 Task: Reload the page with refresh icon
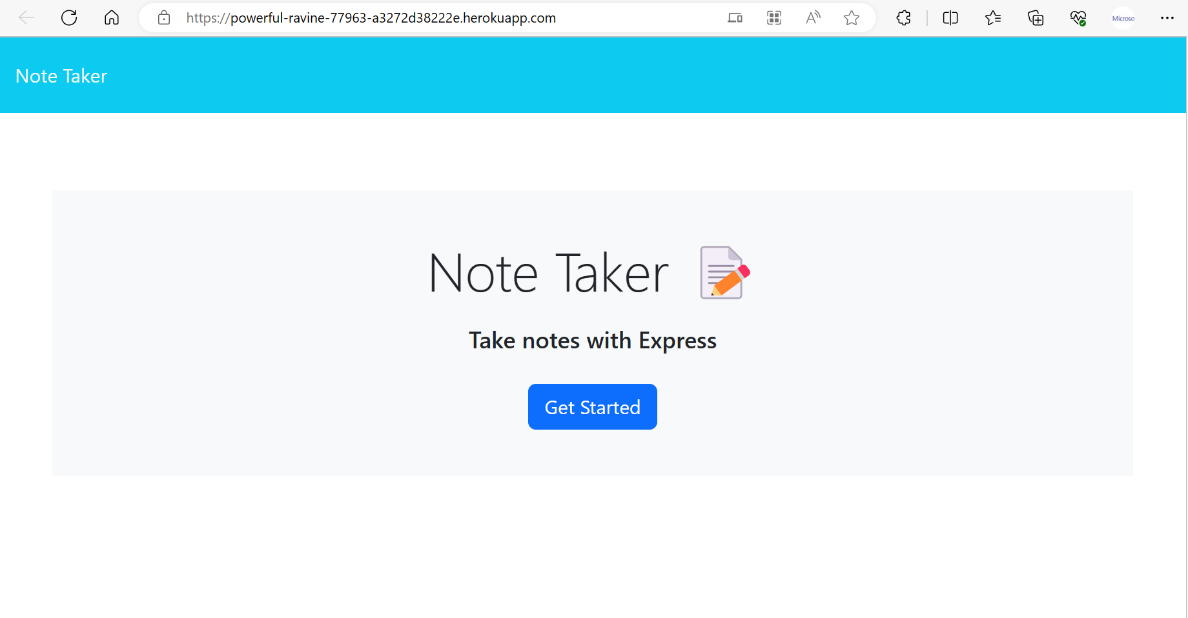(x=69, y=18)
